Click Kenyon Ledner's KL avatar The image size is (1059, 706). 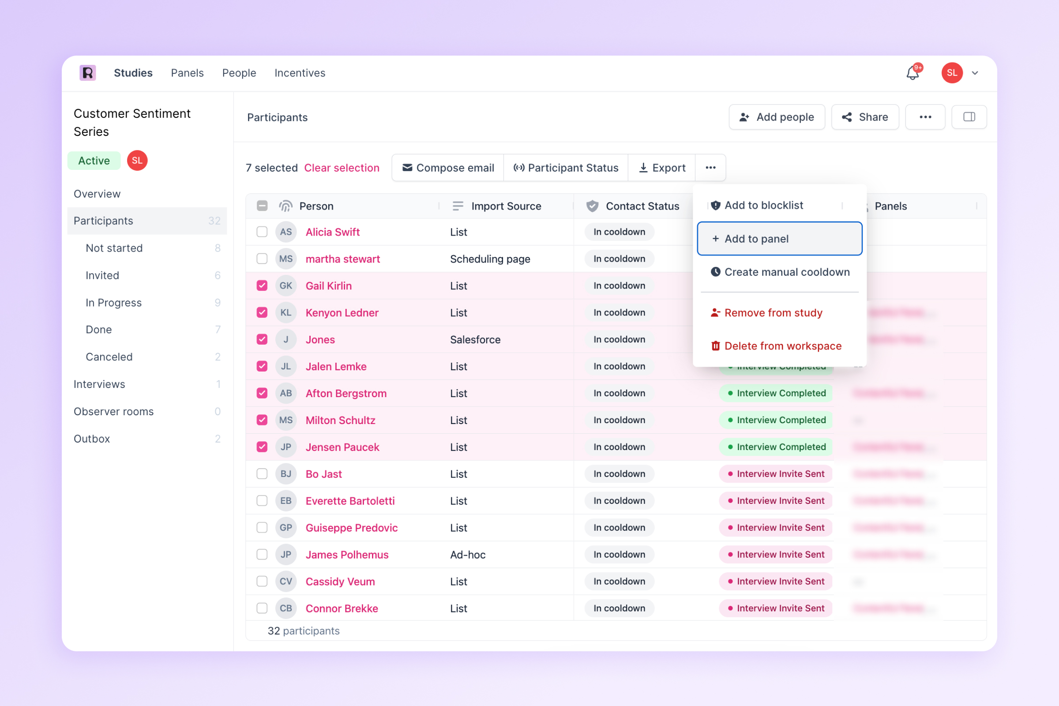tap(286, 312)
